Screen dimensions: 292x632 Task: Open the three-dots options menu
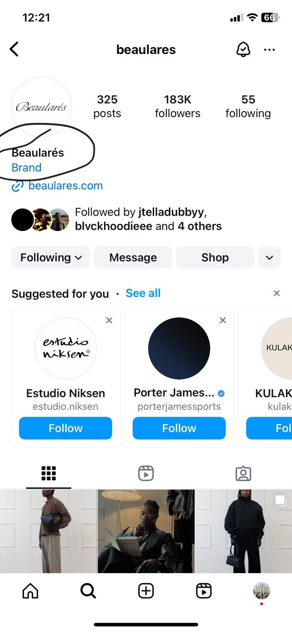(x=270, y=50)
